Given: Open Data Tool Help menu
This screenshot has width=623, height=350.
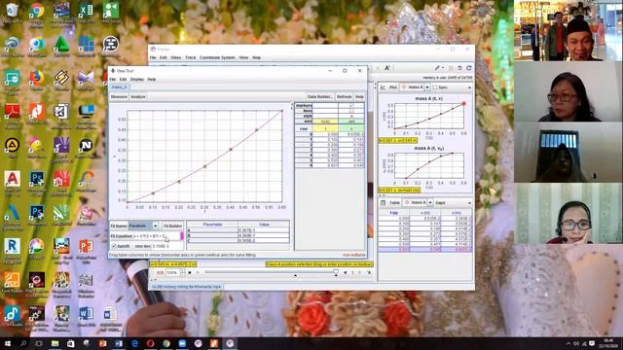Looking at the screenshot, I should (x=152, y=80).
